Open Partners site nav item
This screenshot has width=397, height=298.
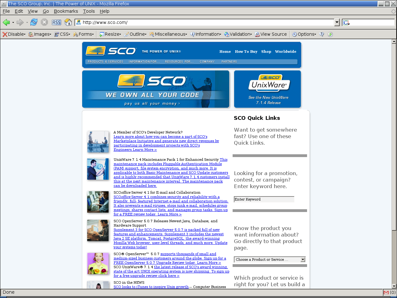click(229, 62)
